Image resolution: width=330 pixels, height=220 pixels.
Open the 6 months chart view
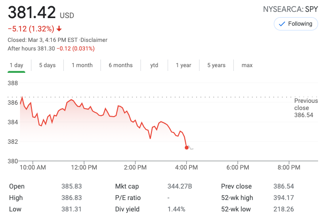(x=120, y=65)
